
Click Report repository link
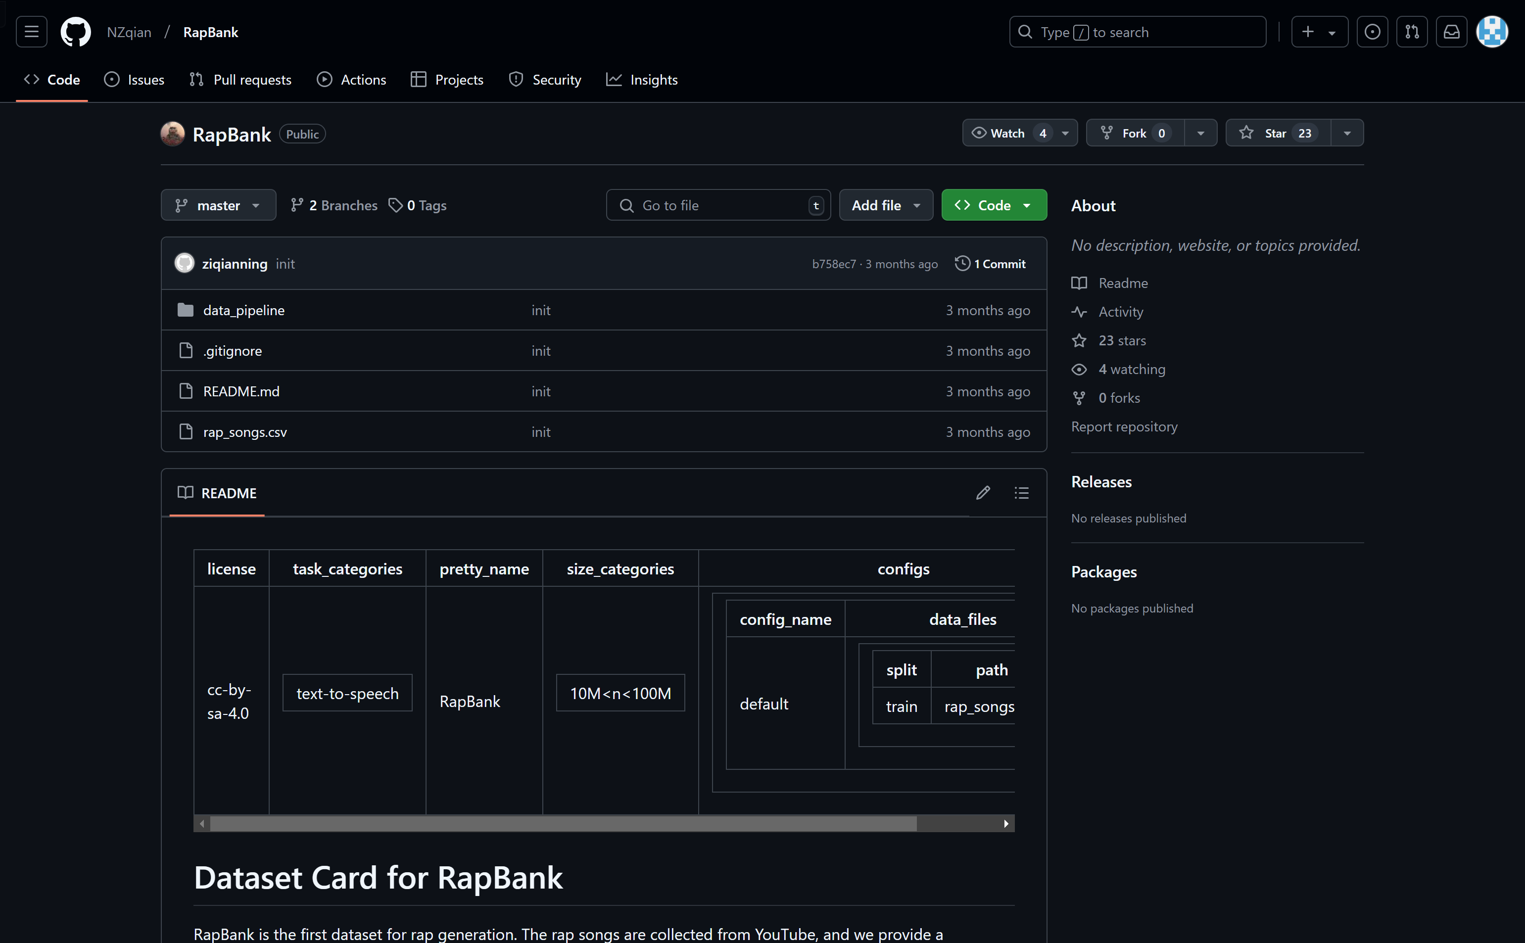[1124, 426]
